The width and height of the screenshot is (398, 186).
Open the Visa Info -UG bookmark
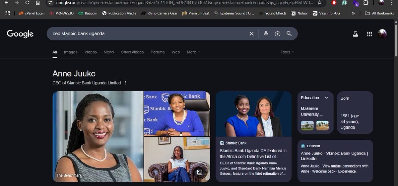coord(326,13)
